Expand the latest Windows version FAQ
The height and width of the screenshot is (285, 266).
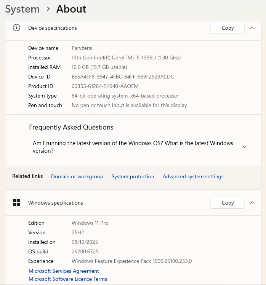(245, 147)
